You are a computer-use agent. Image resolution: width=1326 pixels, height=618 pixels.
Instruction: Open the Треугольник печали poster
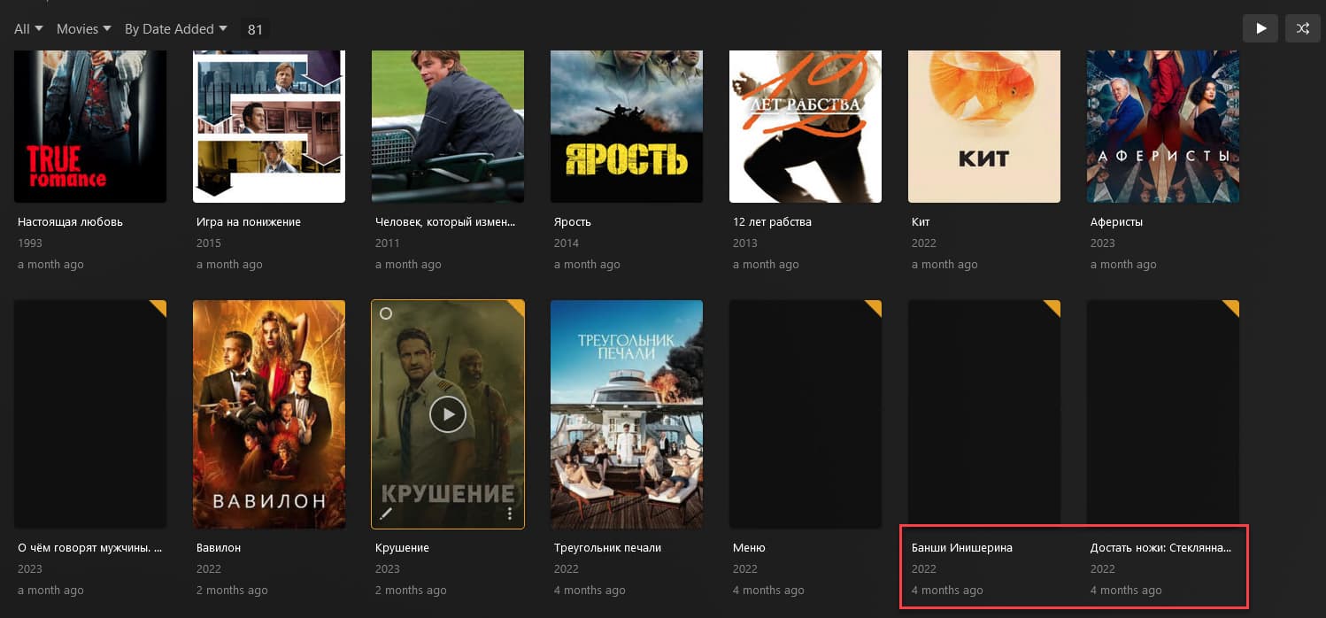tap(627, 414)
